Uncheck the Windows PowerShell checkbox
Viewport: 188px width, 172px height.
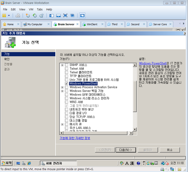[x=67, y=84]
